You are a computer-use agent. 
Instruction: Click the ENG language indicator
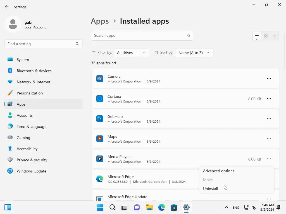(236, 207)
